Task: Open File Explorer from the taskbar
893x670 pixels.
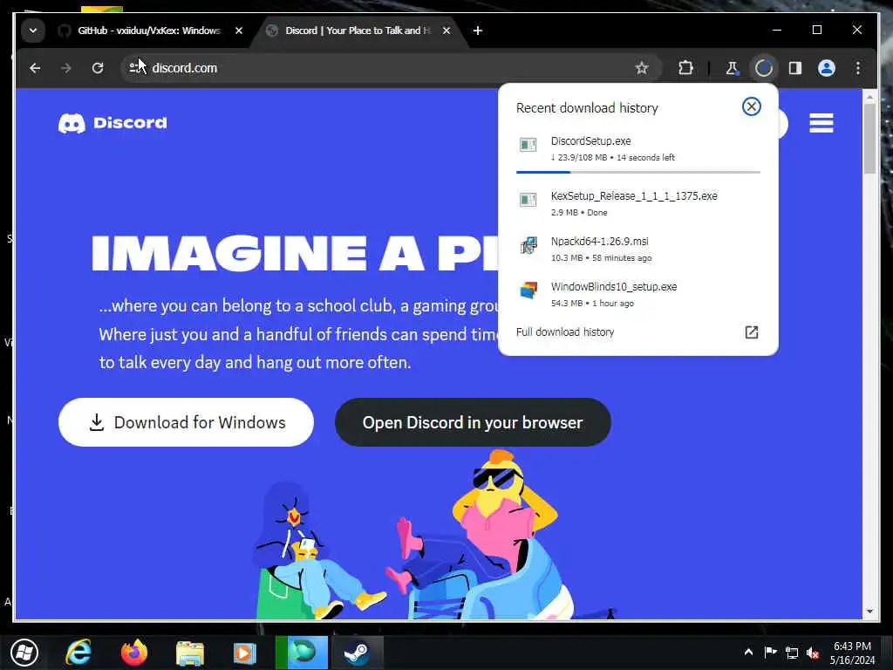Action: [189, 653]
